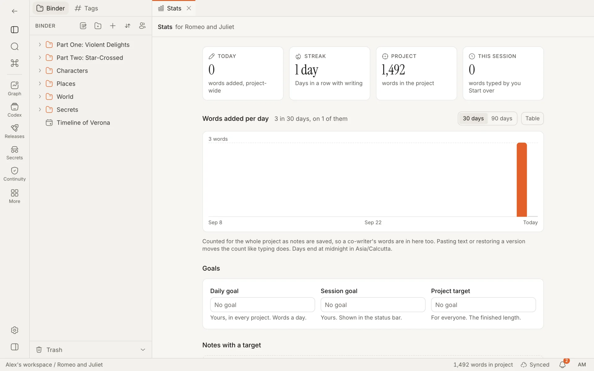Open the Releases section
Image resolution: width=594 pixels, height=371 pixels.
tap(15, 131)
